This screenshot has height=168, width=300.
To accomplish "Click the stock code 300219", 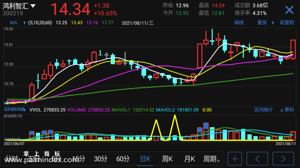I will tap(13, 13).
